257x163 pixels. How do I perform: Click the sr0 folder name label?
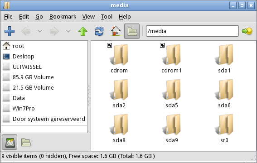pyautogui.click(x=224, y=140)
